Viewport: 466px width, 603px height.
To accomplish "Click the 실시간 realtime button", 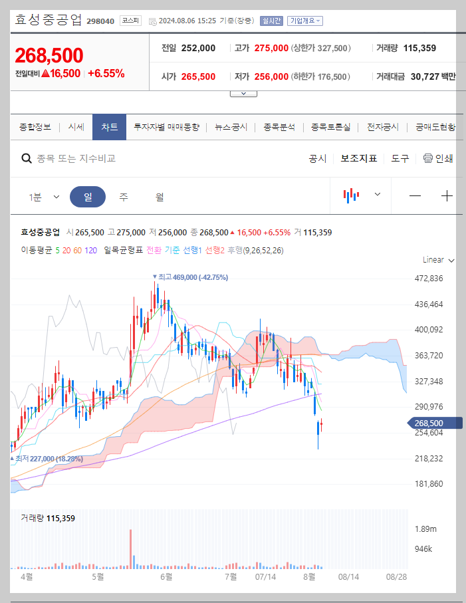I will click(x=270, y=21).
